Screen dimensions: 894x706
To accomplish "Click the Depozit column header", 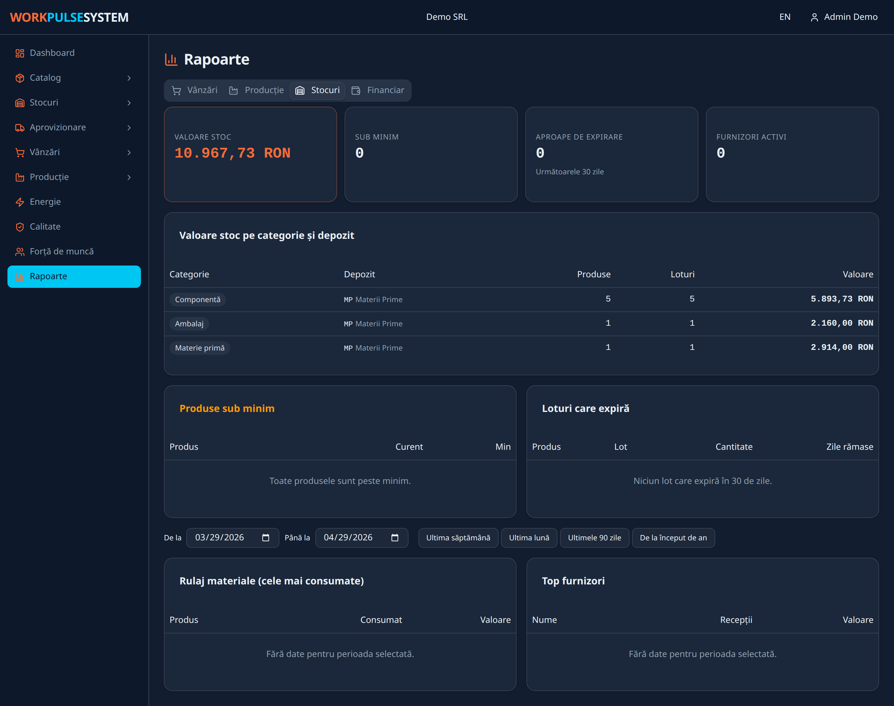I will click(359, 275).
